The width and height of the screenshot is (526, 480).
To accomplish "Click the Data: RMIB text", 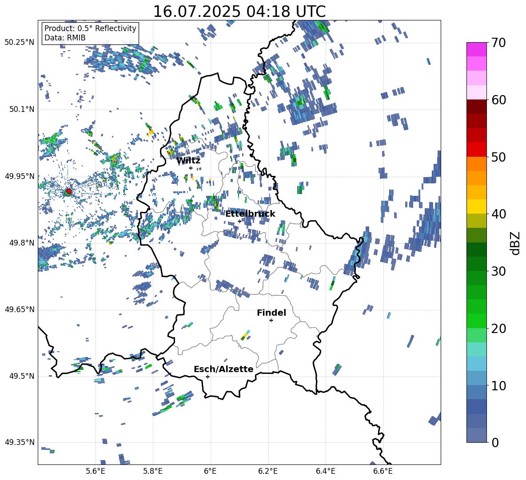I will click(x=65, y=38).
